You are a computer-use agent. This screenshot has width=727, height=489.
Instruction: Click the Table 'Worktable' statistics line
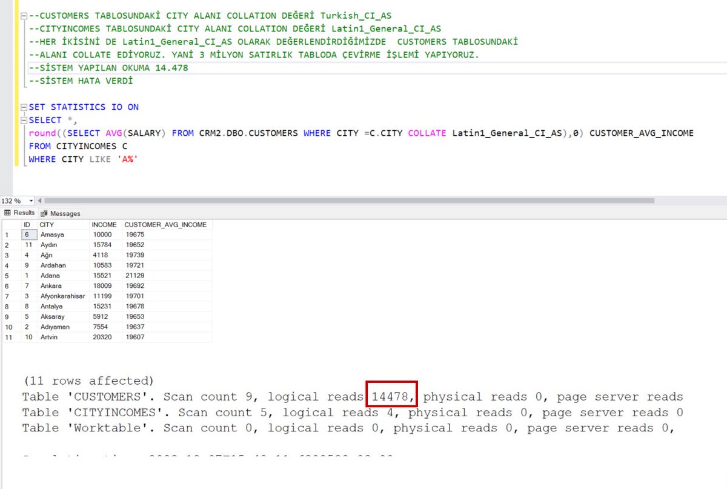point(349,428)
